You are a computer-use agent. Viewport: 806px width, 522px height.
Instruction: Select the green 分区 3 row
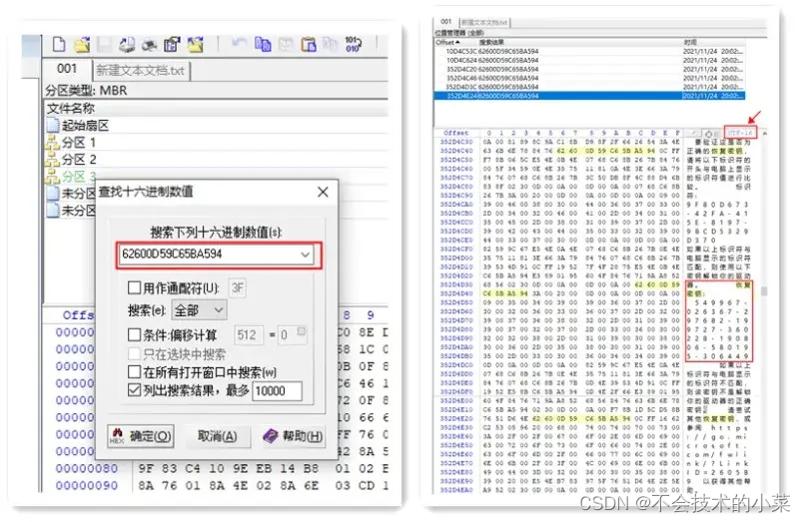coord(70,177)
